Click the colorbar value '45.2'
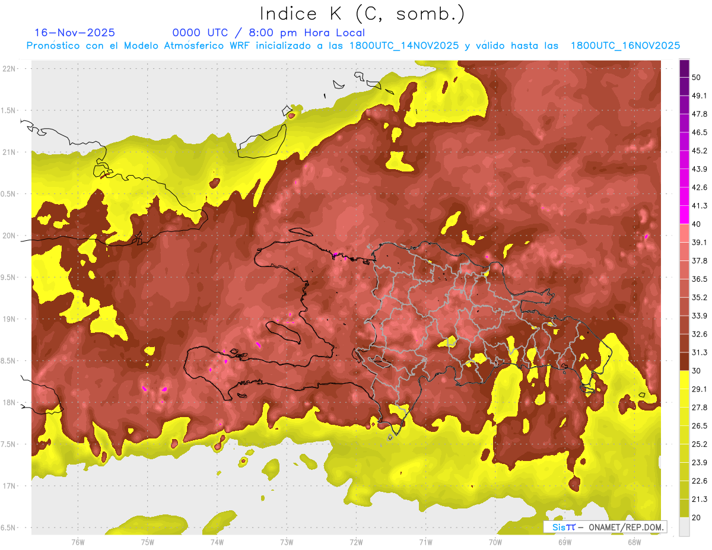 [700, 151]
